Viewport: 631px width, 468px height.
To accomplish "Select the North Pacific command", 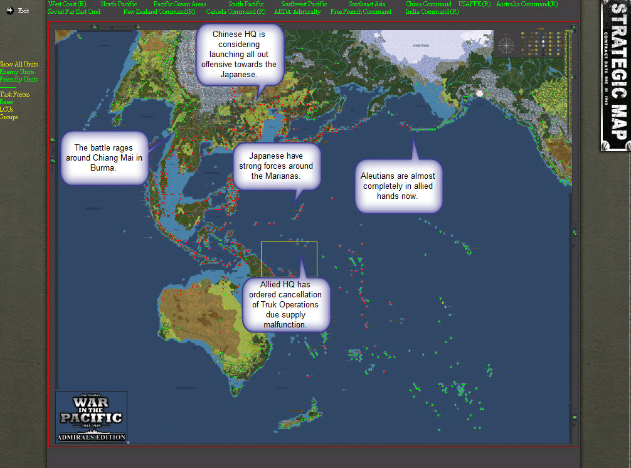I will point(119,4).
